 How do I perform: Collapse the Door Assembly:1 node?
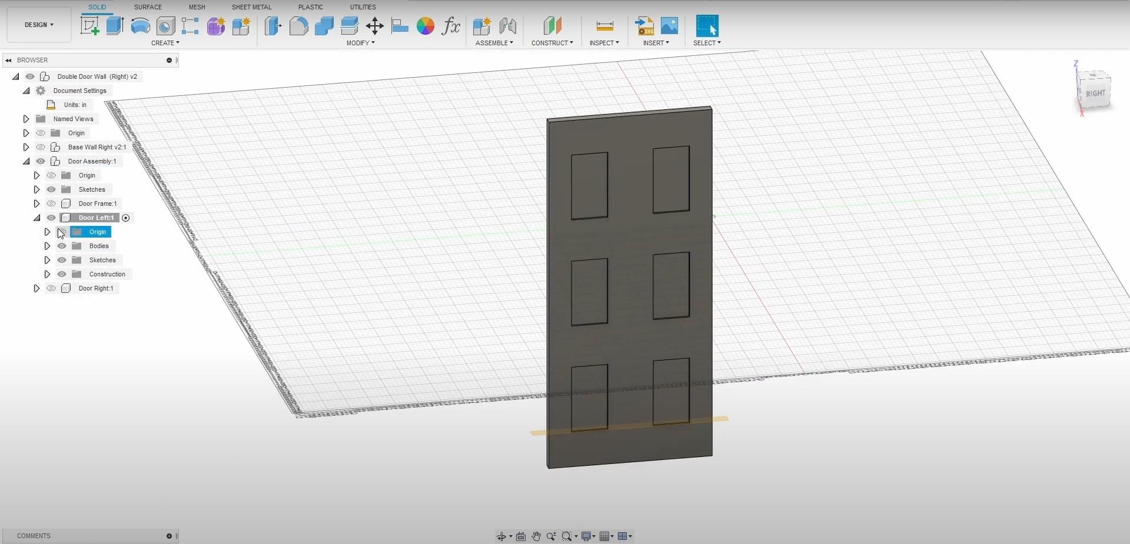26,161
